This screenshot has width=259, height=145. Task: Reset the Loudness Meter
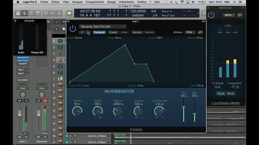point(231,93)
